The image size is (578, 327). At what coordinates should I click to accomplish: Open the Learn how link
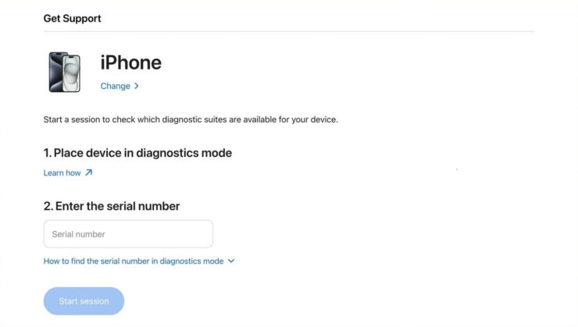tap(62, 172)
